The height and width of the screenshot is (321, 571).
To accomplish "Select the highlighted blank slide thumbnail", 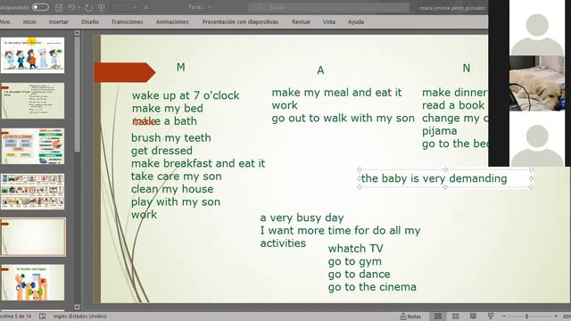I will pyautogui.click(x=33, y=237).
